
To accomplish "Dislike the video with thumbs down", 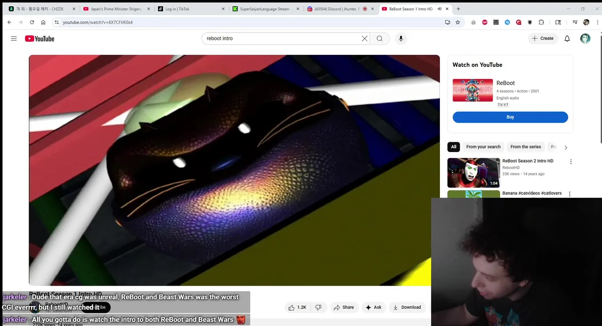I will (x=318, y=307).
